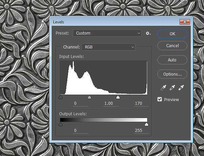Click the input shadow value field
The width and height of the screenshot is (204, 156).
pos(75,103)
